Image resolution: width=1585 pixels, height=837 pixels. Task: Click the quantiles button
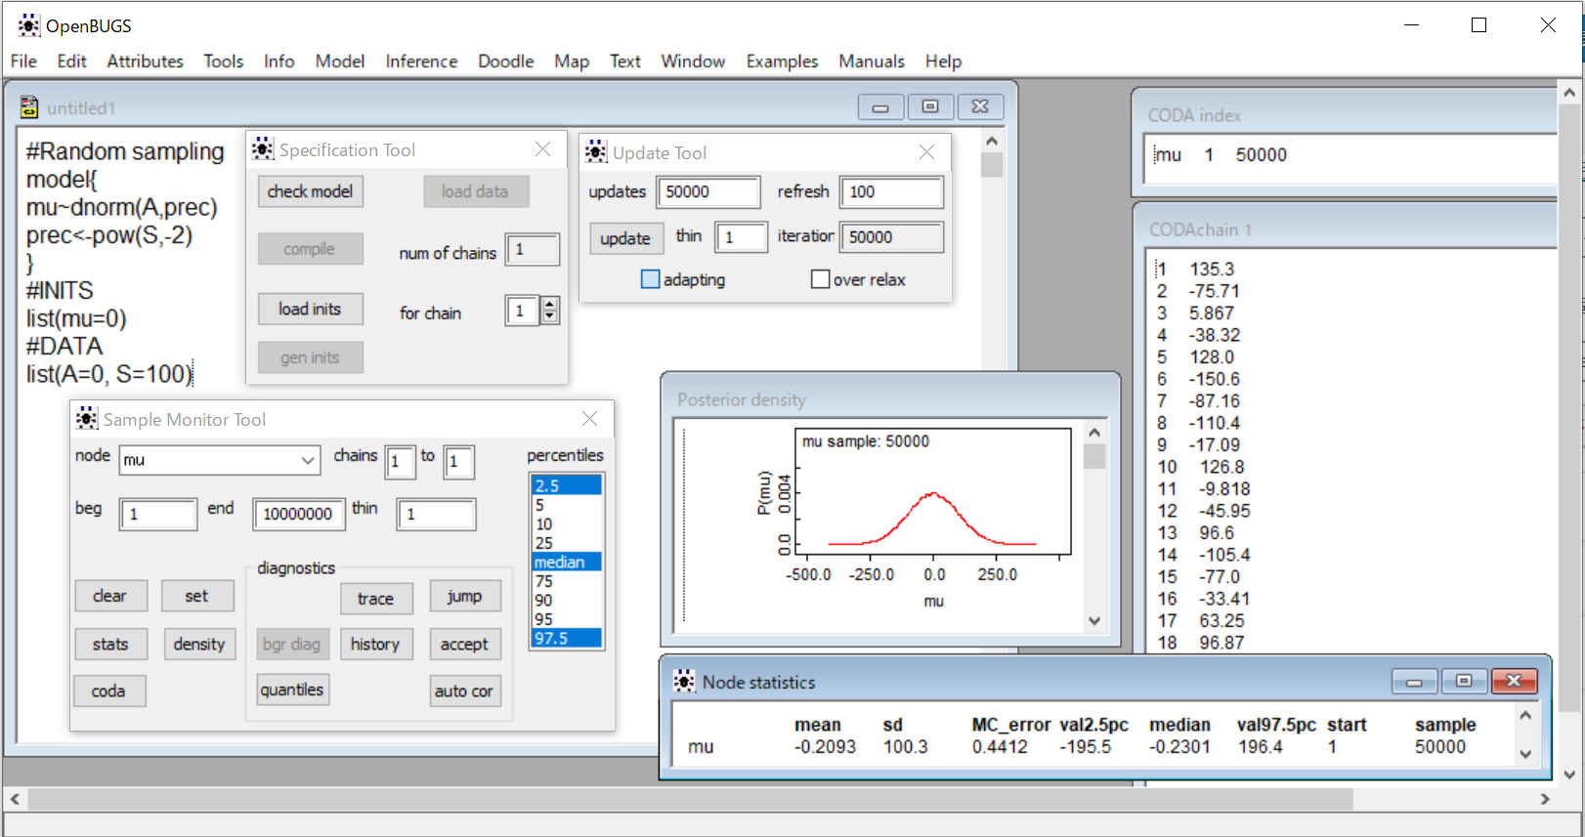click(292, 690)
